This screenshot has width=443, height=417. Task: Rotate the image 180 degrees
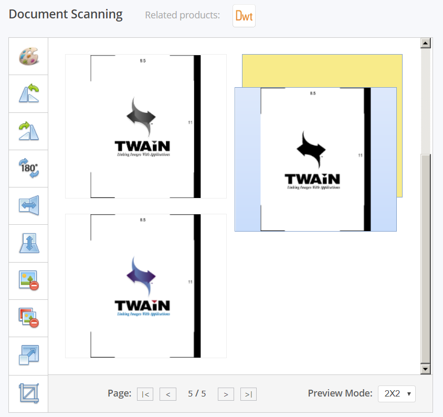pos(29,169)
